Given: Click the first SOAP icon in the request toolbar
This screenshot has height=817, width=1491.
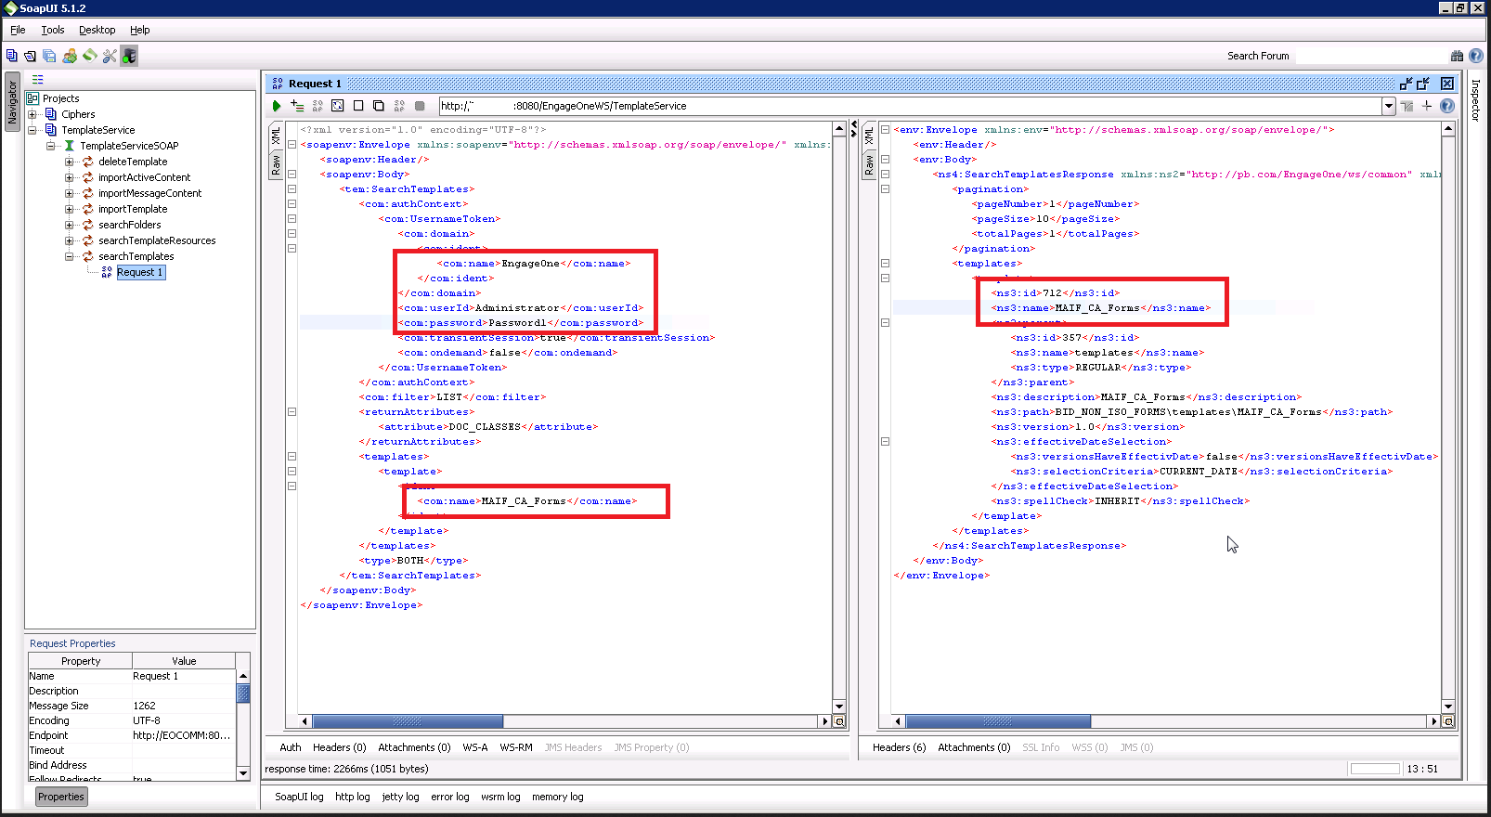Looking at the screenshot, I should coord(318,106).
